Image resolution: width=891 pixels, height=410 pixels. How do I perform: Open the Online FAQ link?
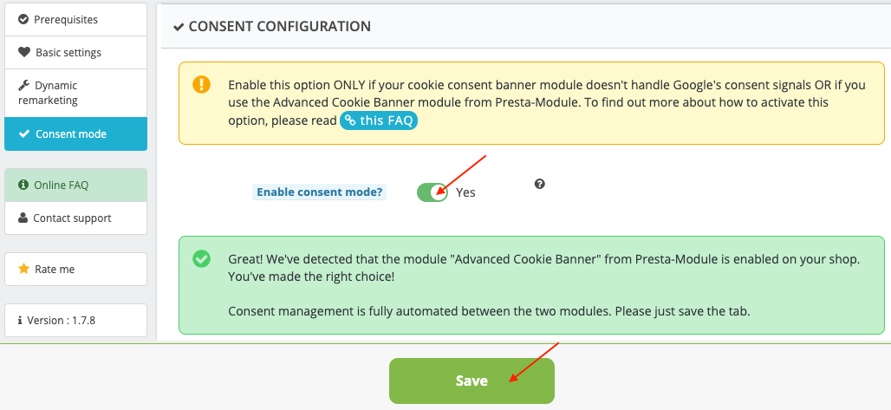point(75,185)
